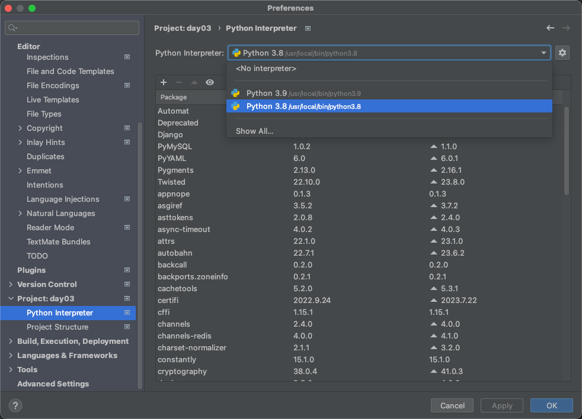This screenshot has height=419, width=582.
Task: Open the Python Interpreter dropdown arrow
Action: (x=543, y=53)
